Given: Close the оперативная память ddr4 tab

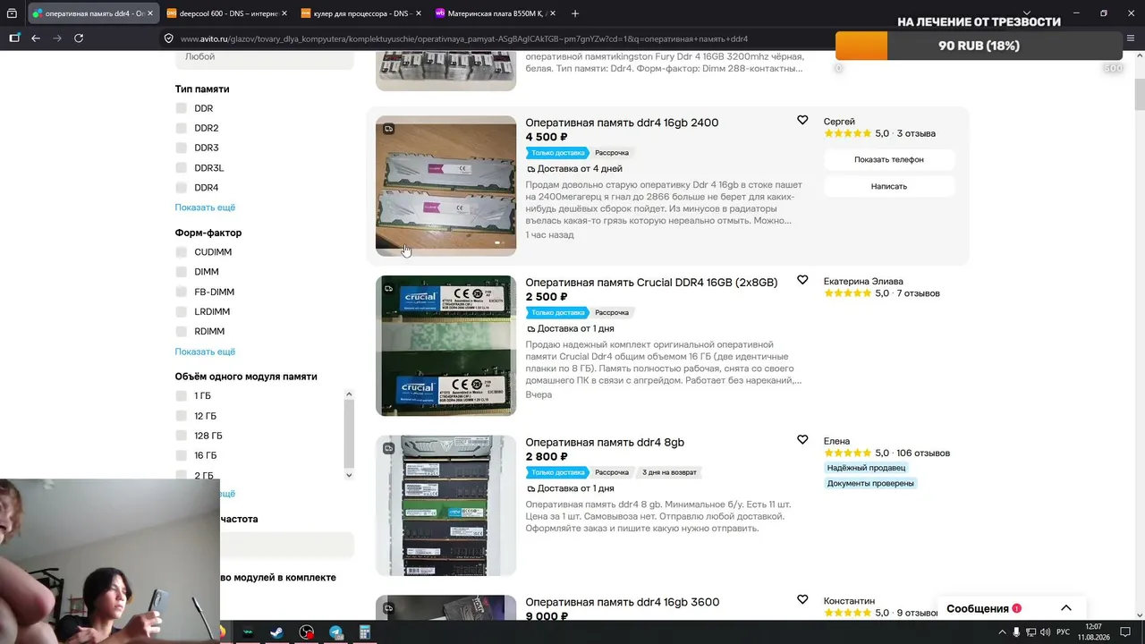Looking at the screenshot, I should click(x=150, y=13).
